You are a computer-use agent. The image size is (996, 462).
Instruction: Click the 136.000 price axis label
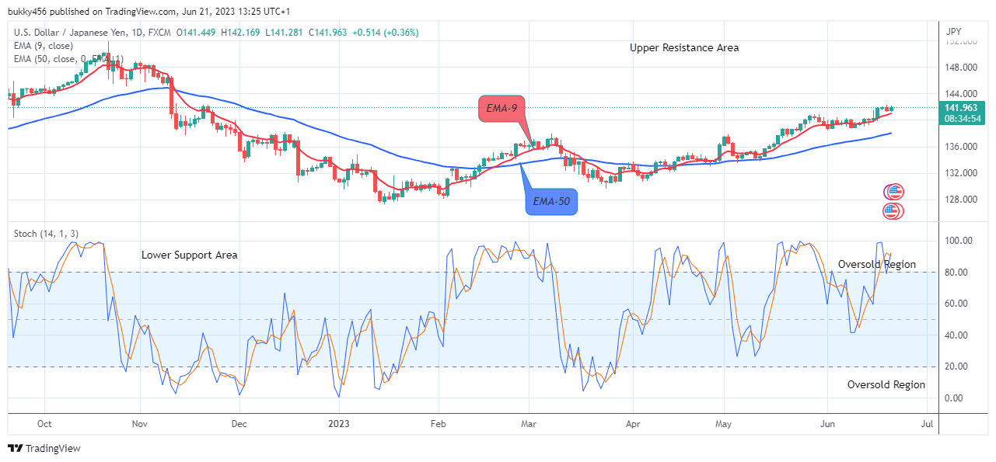(x=961, y=147)
